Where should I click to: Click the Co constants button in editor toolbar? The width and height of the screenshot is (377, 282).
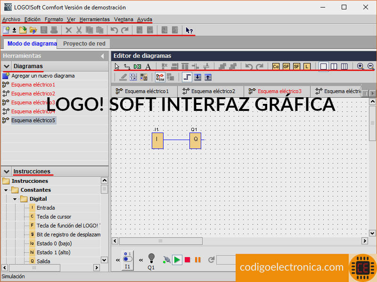276,67
